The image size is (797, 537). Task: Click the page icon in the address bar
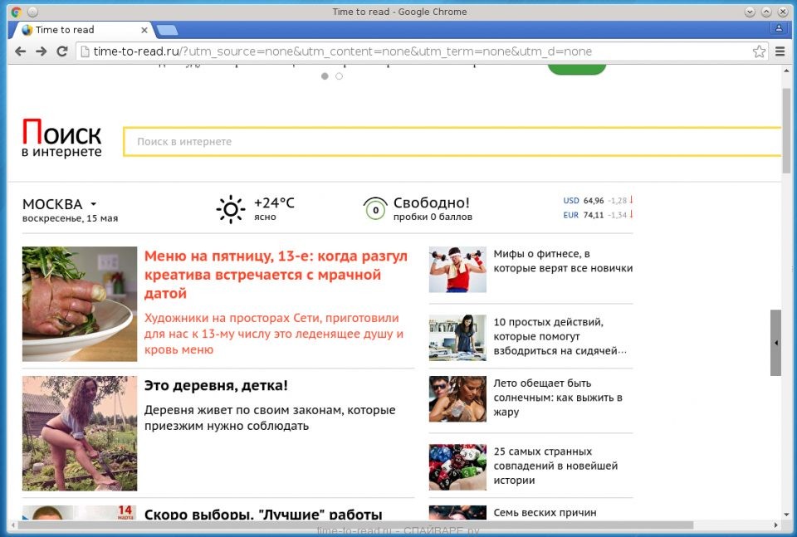[x=85, y=51]
